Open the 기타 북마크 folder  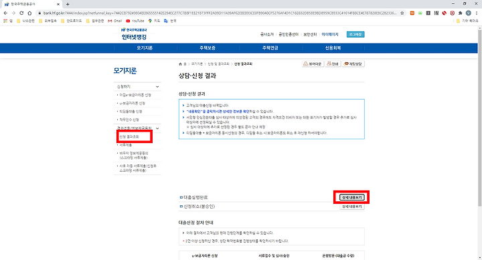467,21
